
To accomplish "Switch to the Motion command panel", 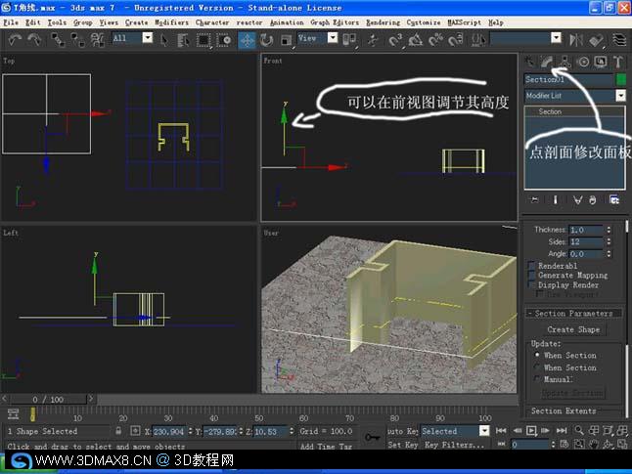I will (583, 62).
